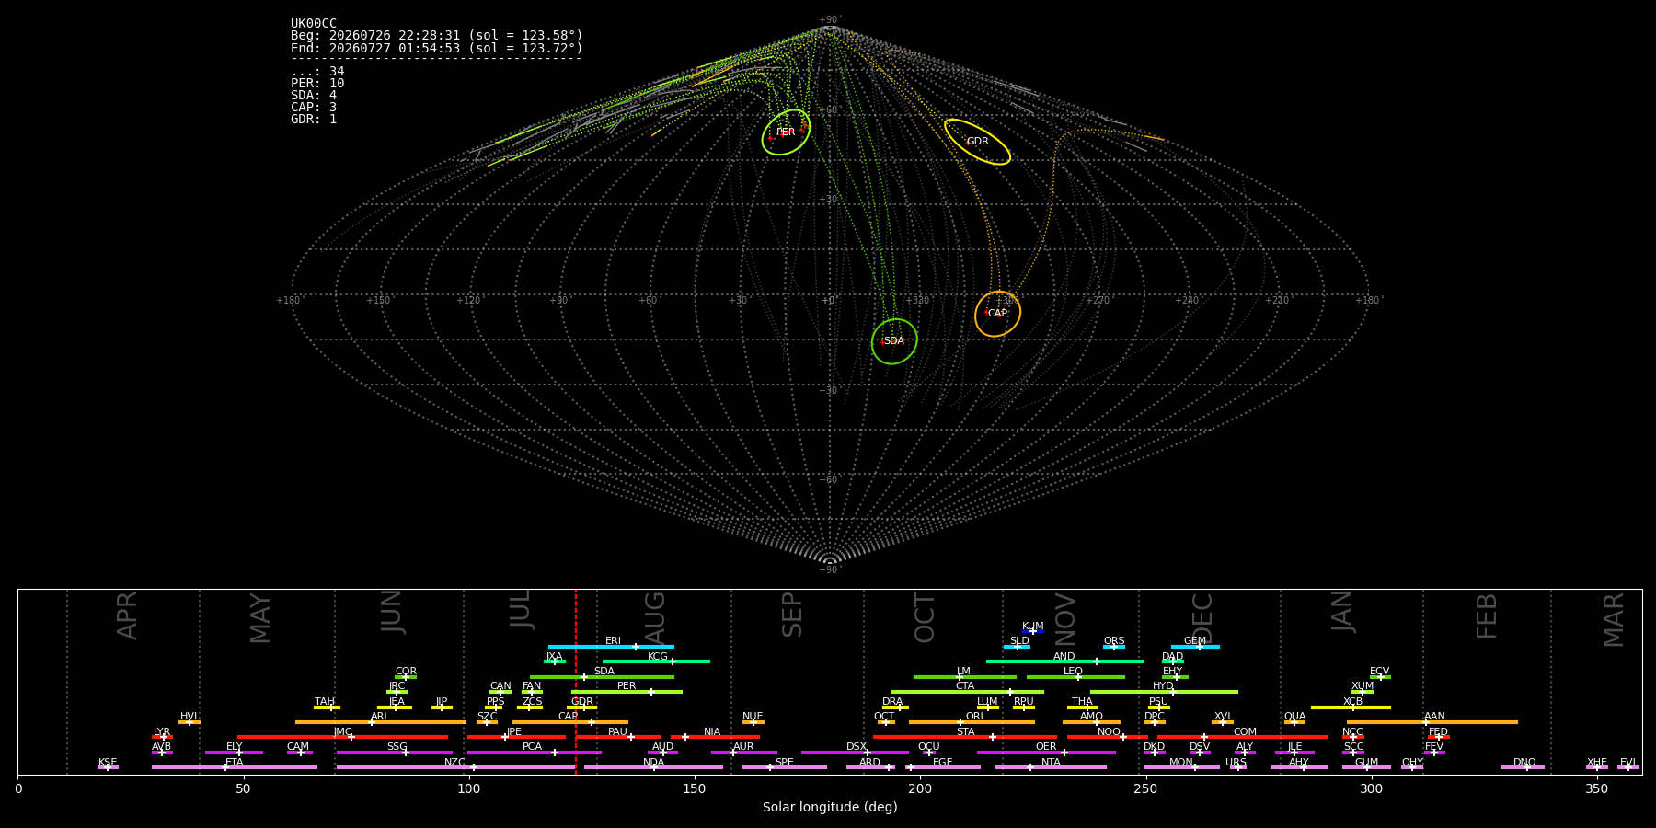The width and height of the screenshot is (1656, 828).
Task: Select the ETA pink shower bar
Action: coord(235,767)
